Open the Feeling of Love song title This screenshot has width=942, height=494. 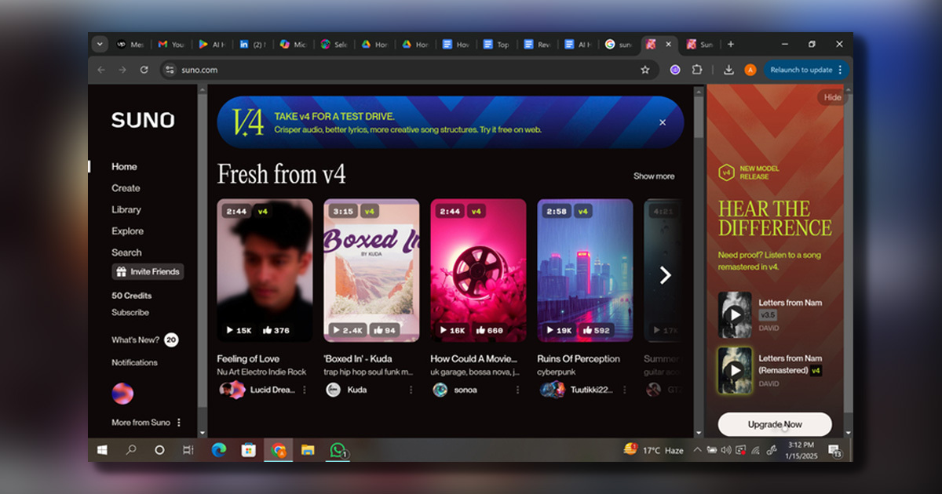point(249,359)
